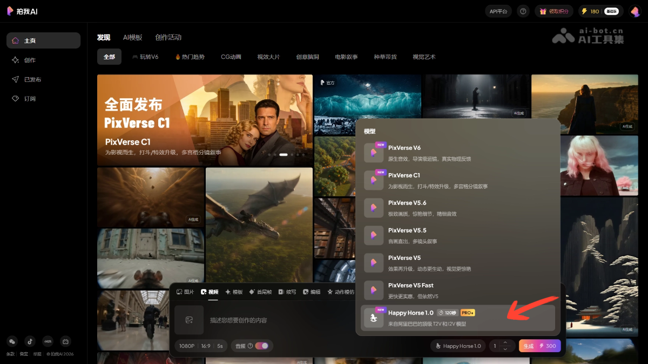Toggle the 音频 audio switch
Viewport: 648px width, 364px height.
tap(262, 346)
